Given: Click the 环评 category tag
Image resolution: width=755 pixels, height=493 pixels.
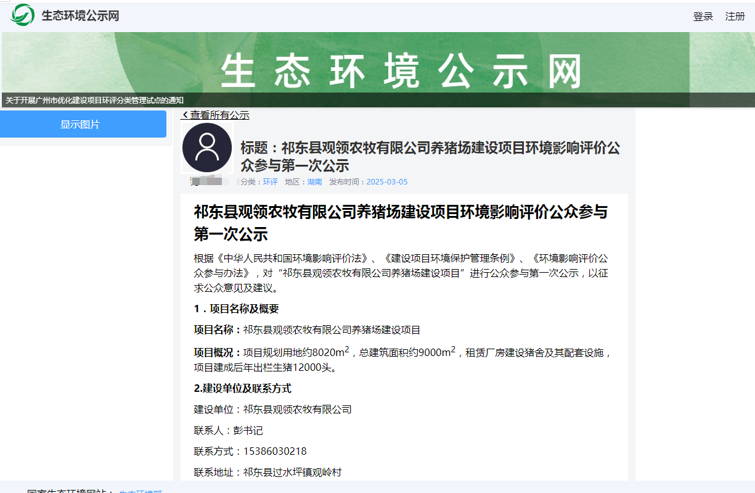Looking at the screenshot, I should coord(270,182).
